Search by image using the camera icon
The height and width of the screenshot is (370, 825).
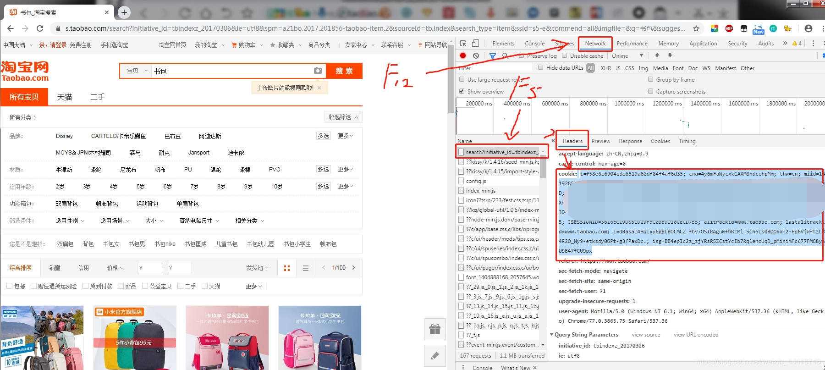[x=318, y=71]
